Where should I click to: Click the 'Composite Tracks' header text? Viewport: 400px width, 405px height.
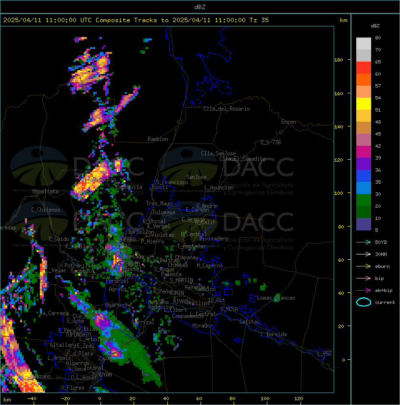(x=126, y=20)
